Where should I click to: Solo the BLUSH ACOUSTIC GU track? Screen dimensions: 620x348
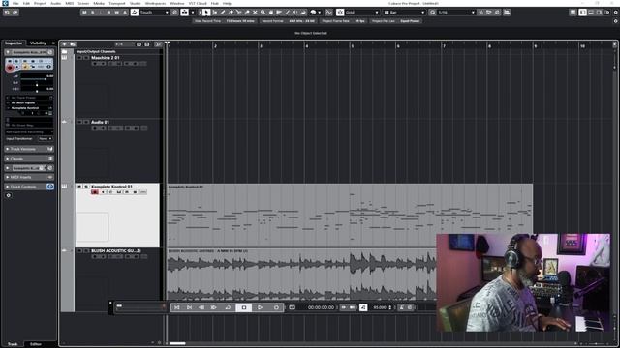click(x=86, y=251)
